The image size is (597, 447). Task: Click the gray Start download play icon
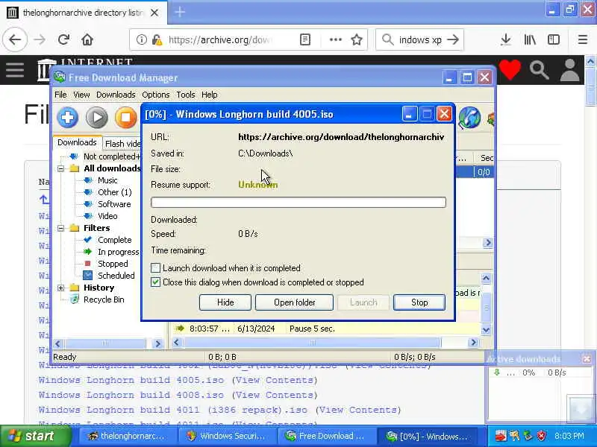97,118
